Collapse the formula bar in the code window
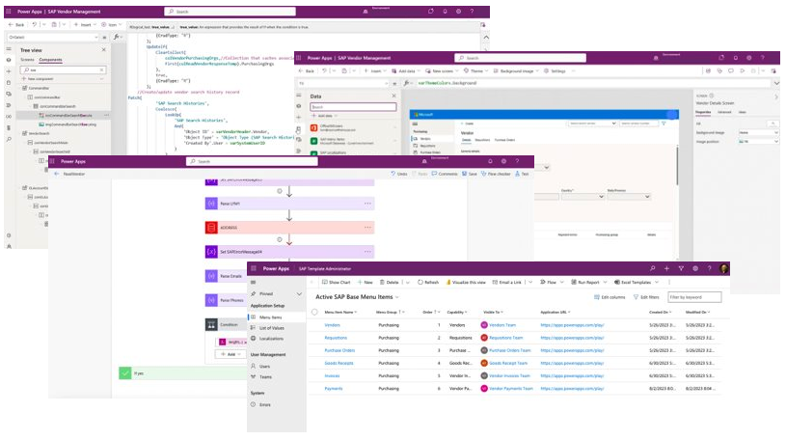The image size is (786, 440). [486, 37]
